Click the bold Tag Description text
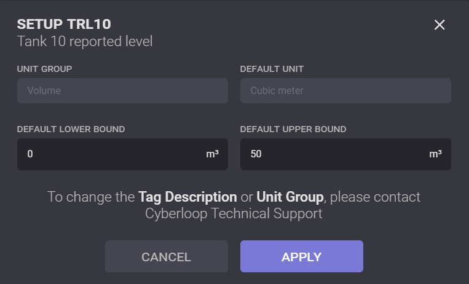The image size is (469, 284). point(187,197)
